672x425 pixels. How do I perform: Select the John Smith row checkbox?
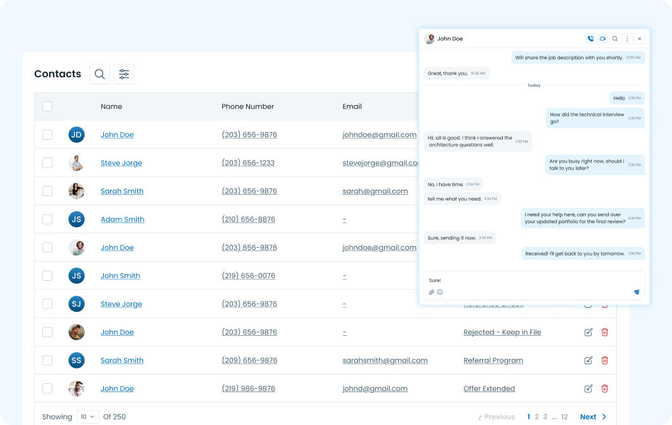point(47,276)
